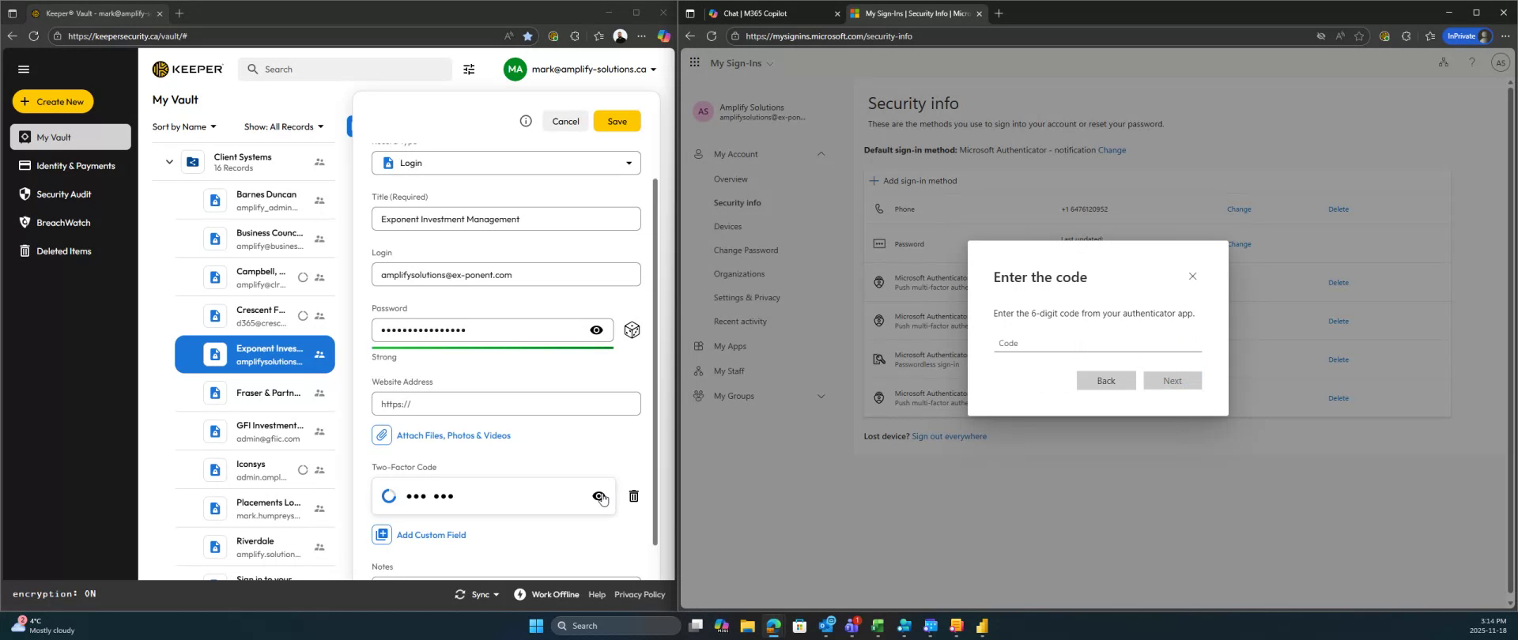Delete the Two-Factor Code with trash icon
Screen dimensions: 1518x640
pos(633,496)
